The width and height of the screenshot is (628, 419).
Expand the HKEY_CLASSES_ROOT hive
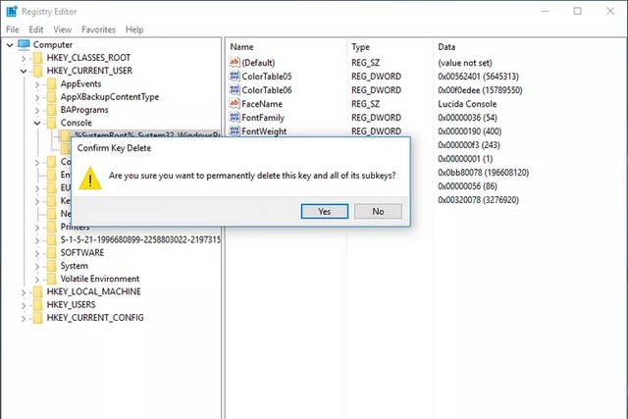(24, 59)
